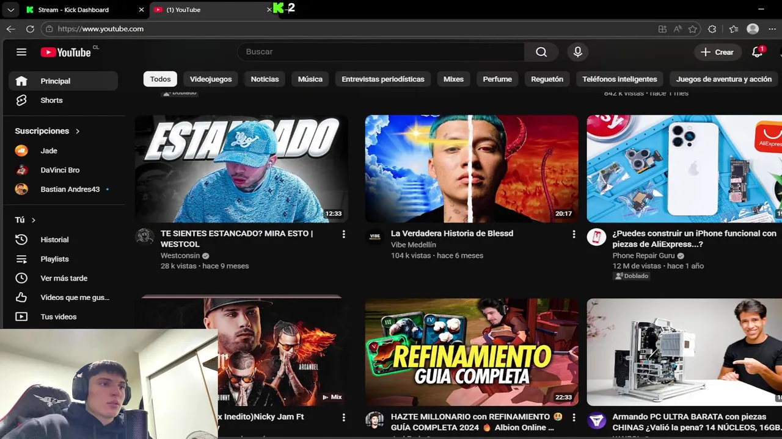
Task: Focus the Buscar search field
Action: tap(381, 52)
